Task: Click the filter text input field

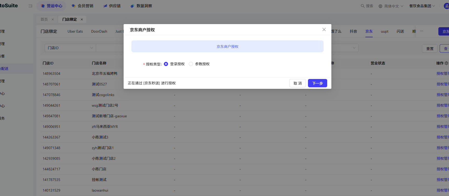Action: [110, 48]
